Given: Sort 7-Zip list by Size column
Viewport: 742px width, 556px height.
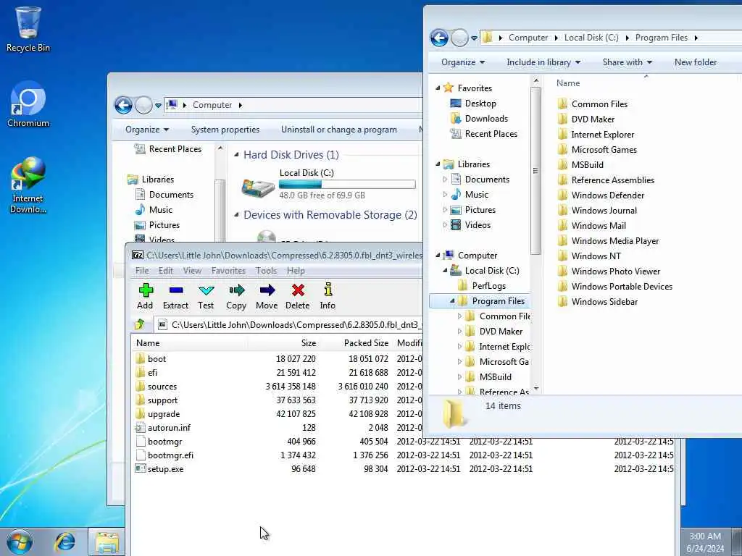Looking at the screenshot, I should point(308,343).
